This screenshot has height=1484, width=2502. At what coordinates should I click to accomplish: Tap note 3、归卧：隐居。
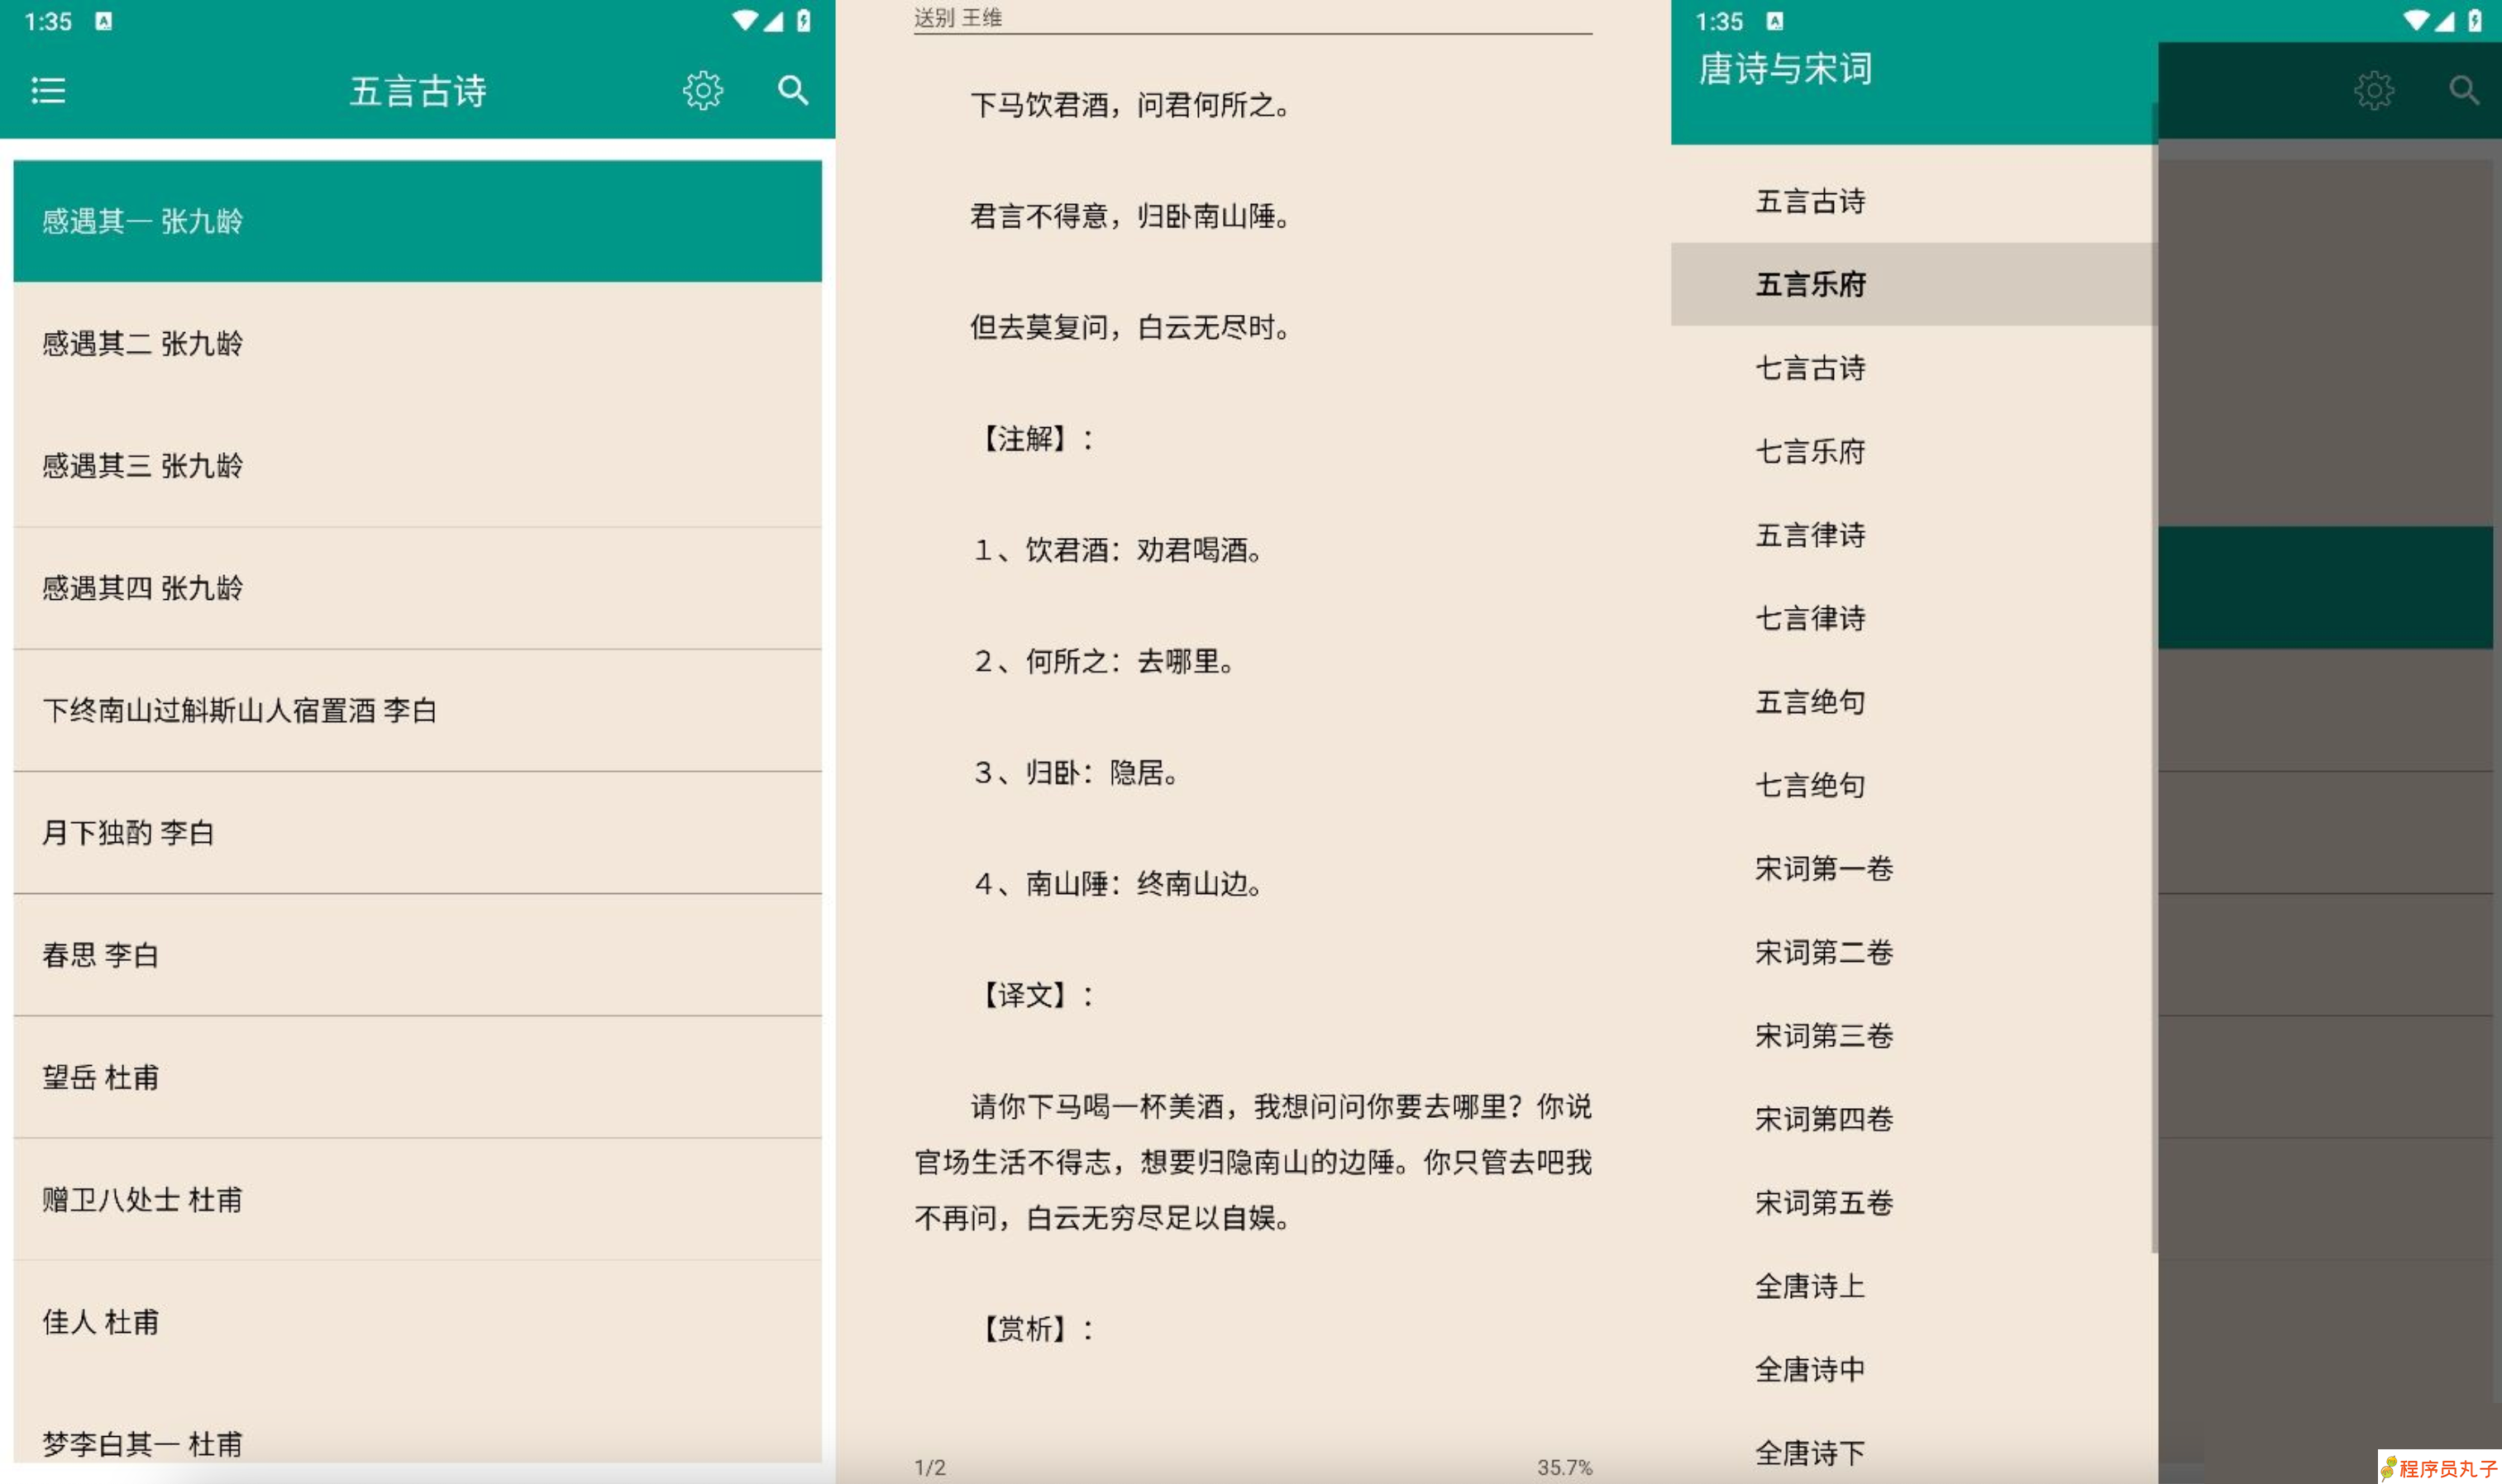tap(1077, 772)
